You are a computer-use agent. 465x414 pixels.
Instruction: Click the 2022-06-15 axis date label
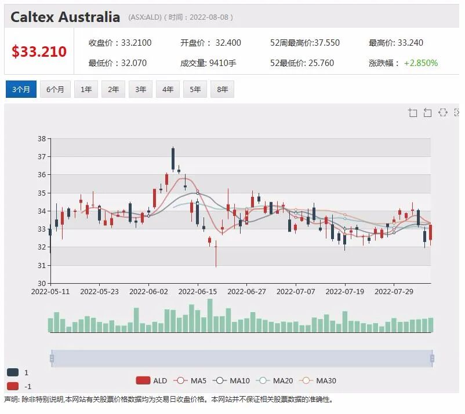(x=198, y=292)
